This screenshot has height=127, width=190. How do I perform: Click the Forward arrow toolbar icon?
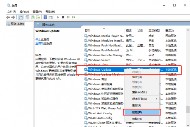(13, 18)
